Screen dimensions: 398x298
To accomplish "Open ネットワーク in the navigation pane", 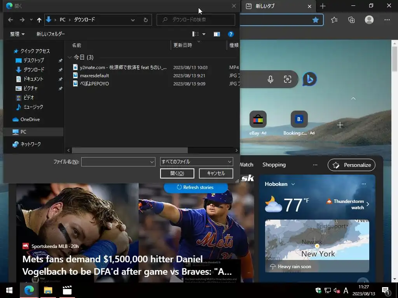I will [x=30, y=144].
